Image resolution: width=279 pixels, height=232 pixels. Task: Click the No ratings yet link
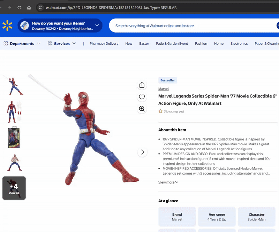[174, 111]
